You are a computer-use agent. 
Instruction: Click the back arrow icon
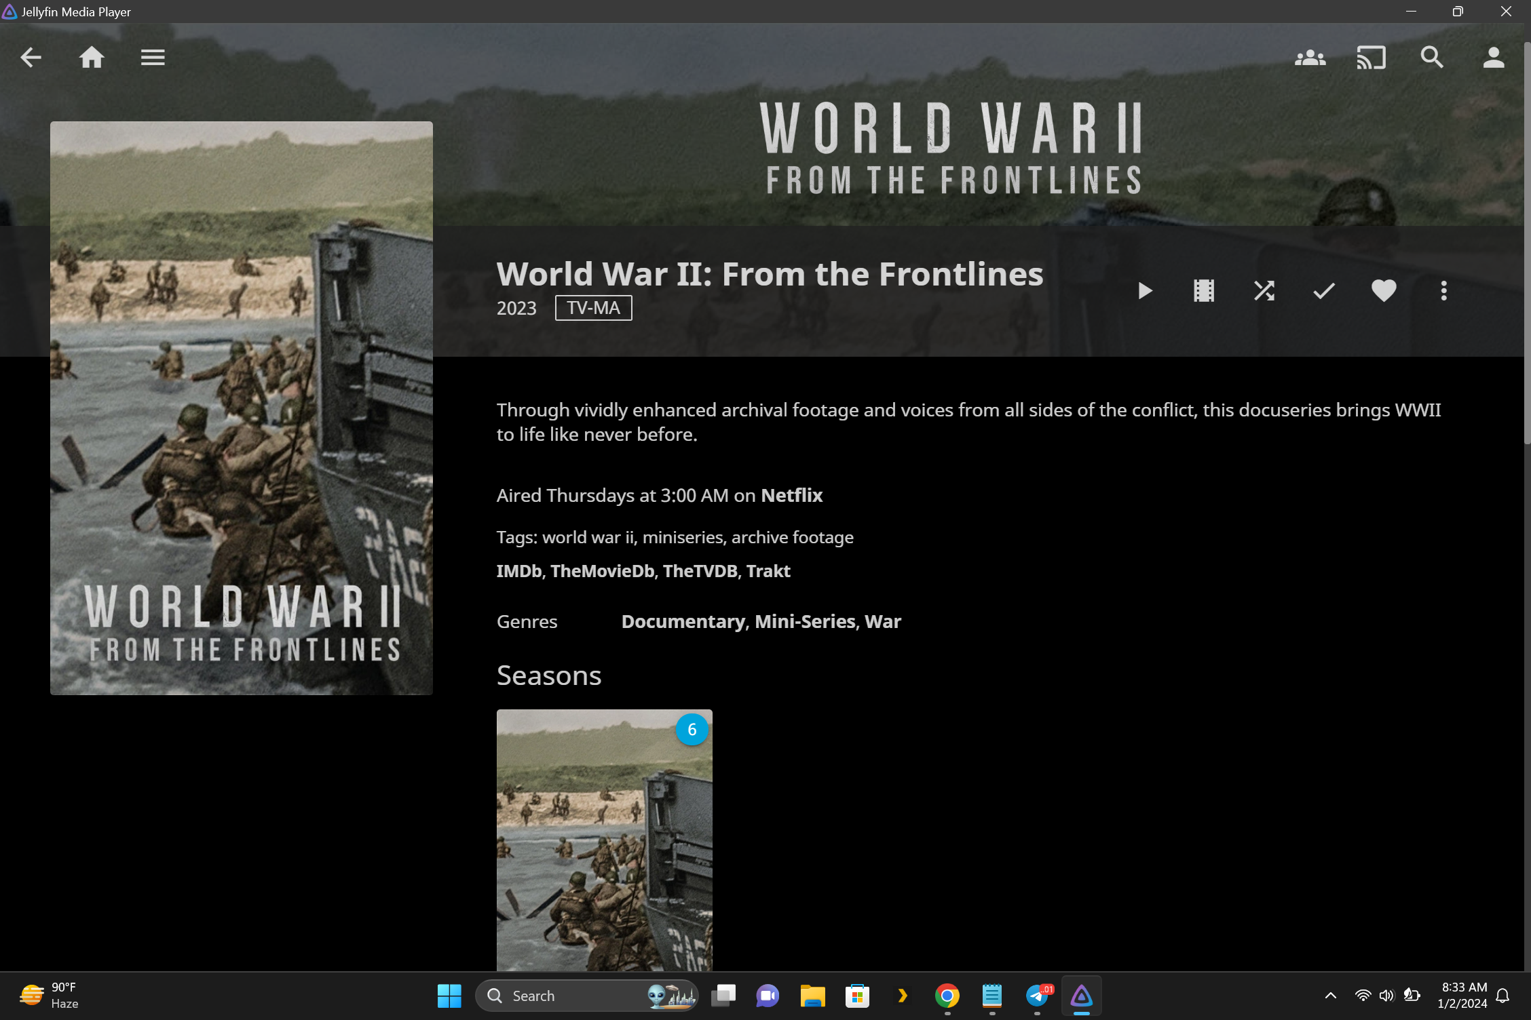point(31,58)
